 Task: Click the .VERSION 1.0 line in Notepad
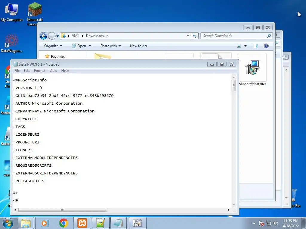click(x=27, y=88)
